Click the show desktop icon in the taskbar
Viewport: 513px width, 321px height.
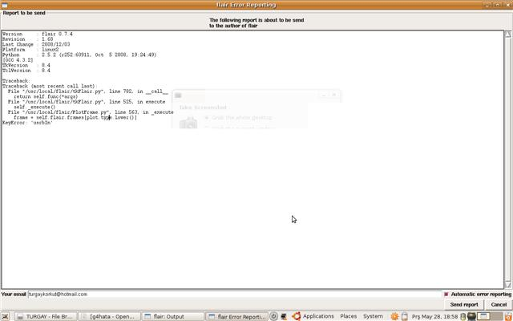[6, 316]
